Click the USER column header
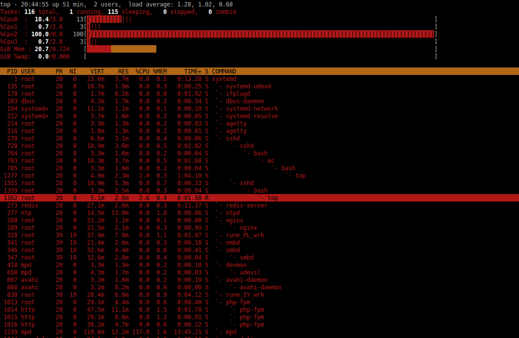The height and width of the screenshot is (338, 519). pyautogui.click(x=28, y=71)
